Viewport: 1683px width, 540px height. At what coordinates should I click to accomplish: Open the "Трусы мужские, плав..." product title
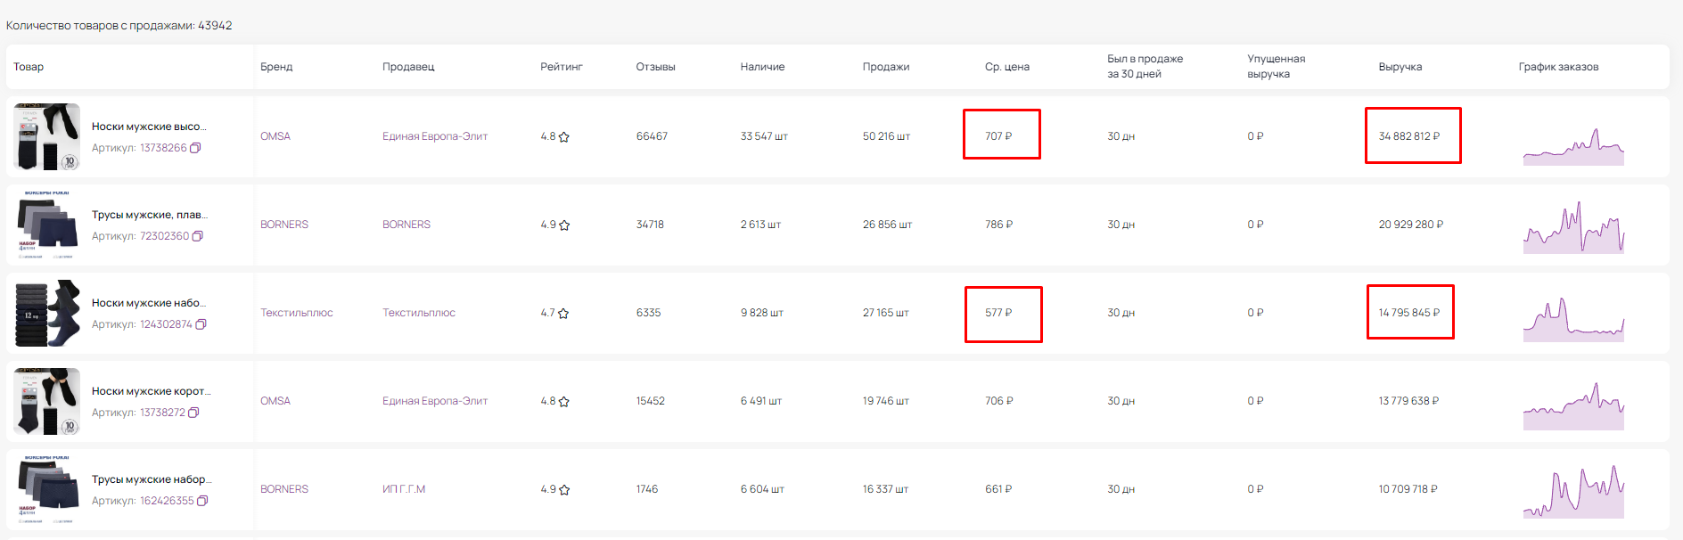tap(149, 215)
